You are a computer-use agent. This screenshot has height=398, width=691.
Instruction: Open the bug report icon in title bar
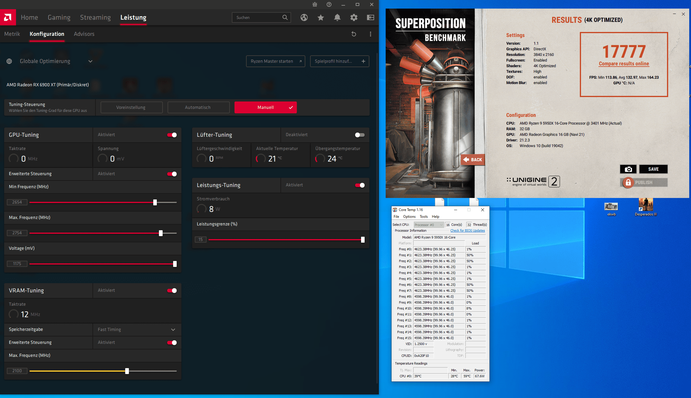click(x=315, y=4)
